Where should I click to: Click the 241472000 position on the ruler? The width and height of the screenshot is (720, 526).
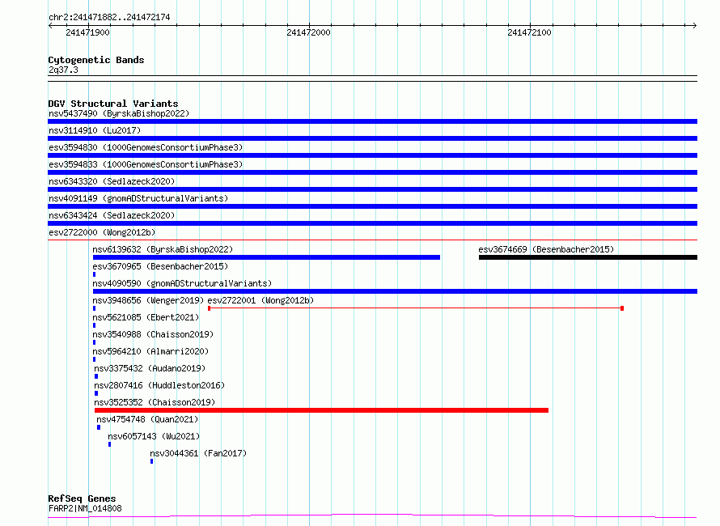click(308, 32)
